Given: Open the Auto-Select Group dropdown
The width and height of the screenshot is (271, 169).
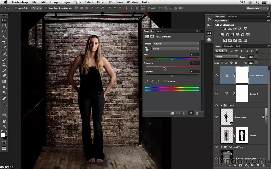Looking at the screenshot, I should click(x=37, y=8).
